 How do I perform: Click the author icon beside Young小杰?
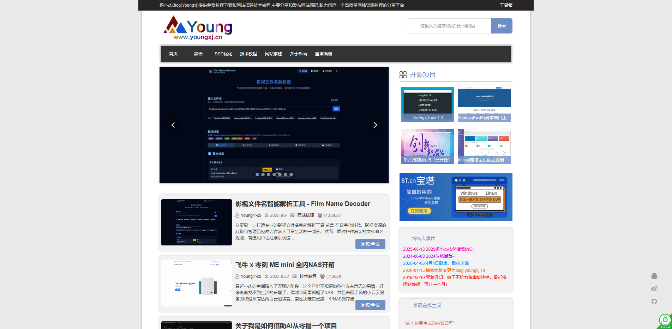click(x=238, y=215)
